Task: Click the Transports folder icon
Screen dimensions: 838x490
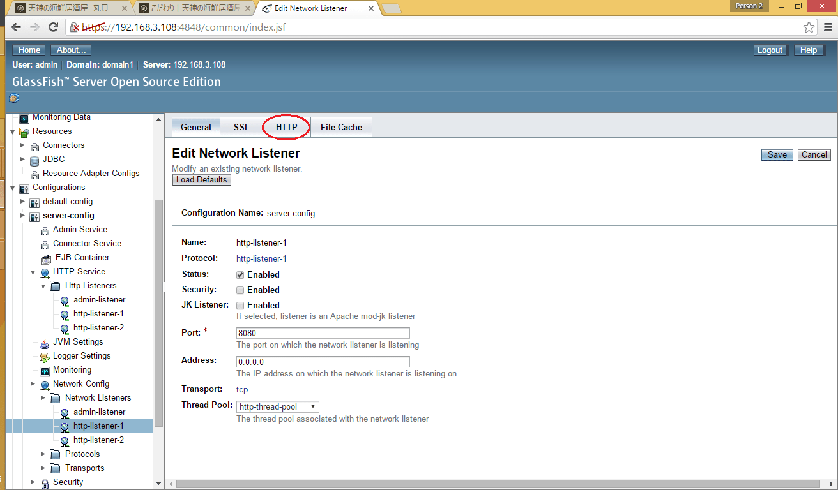Action: click(x=55, y=468)
